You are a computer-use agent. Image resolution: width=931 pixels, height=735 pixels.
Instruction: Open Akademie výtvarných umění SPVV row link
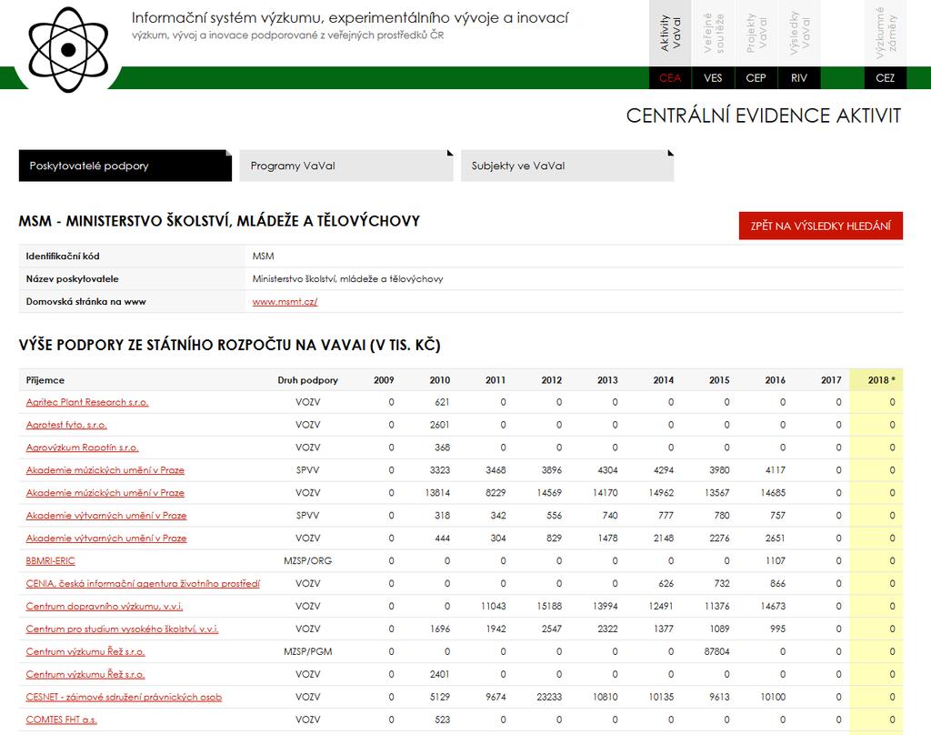pos(106,515)
